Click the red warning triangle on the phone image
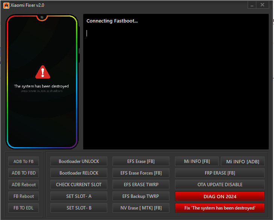The width and height of the screenshot is (274, 220). (x=43, y=72)
